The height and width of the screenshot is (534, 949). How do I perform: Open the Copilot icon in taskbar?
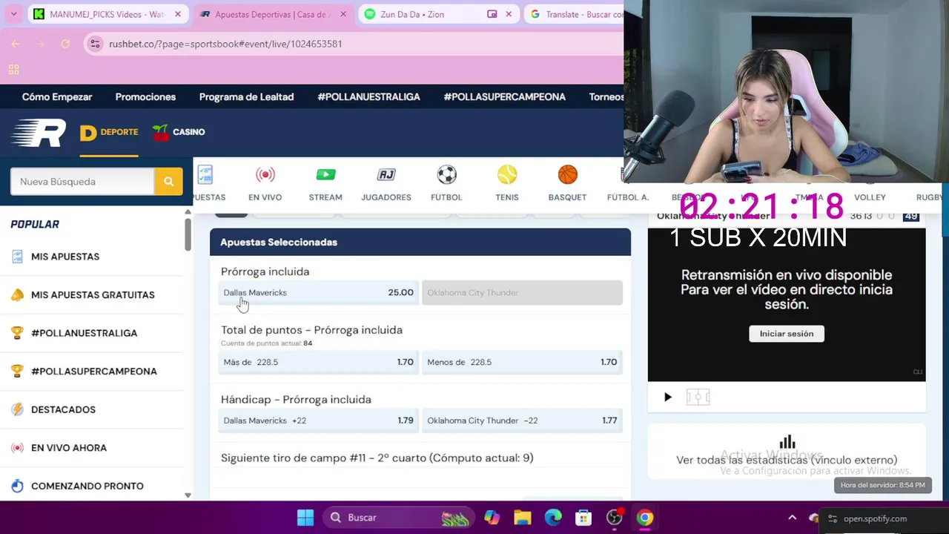click(x=492, y=518)
